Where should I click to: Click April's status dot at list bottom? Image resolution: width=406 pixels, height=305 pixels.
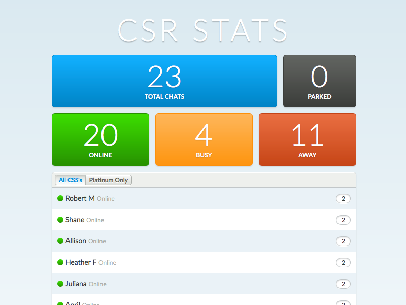pyautogui.click(x=60, y=303)
